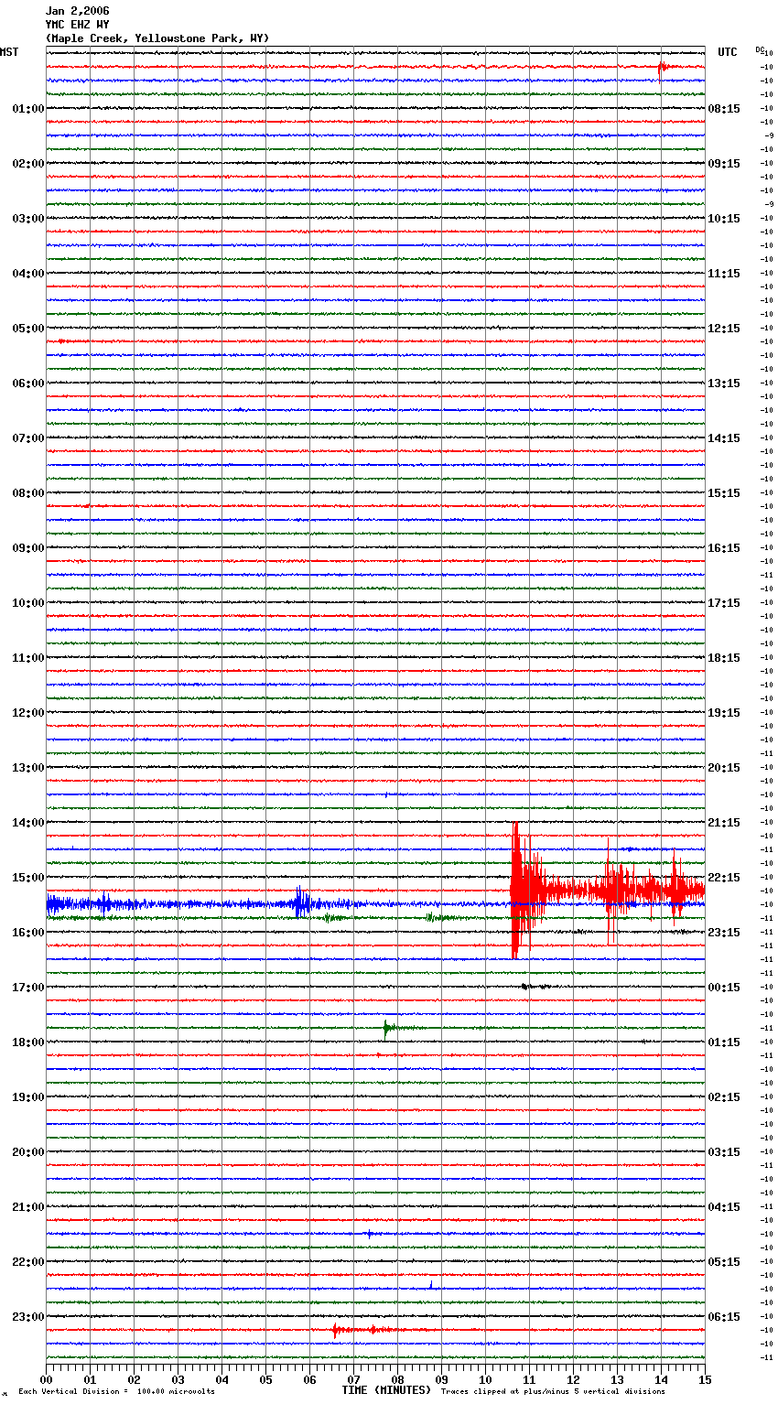This screenshot has width=778, height=1404.
Task: Click the '14:00' MST time label
Action: click(28, 823)
